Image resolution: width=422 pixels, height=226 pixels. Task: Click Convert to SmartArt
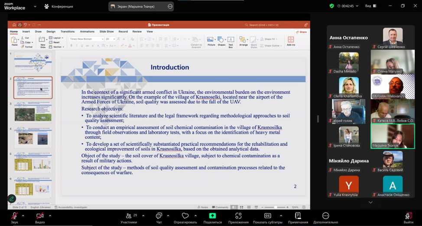pos(196,42)
